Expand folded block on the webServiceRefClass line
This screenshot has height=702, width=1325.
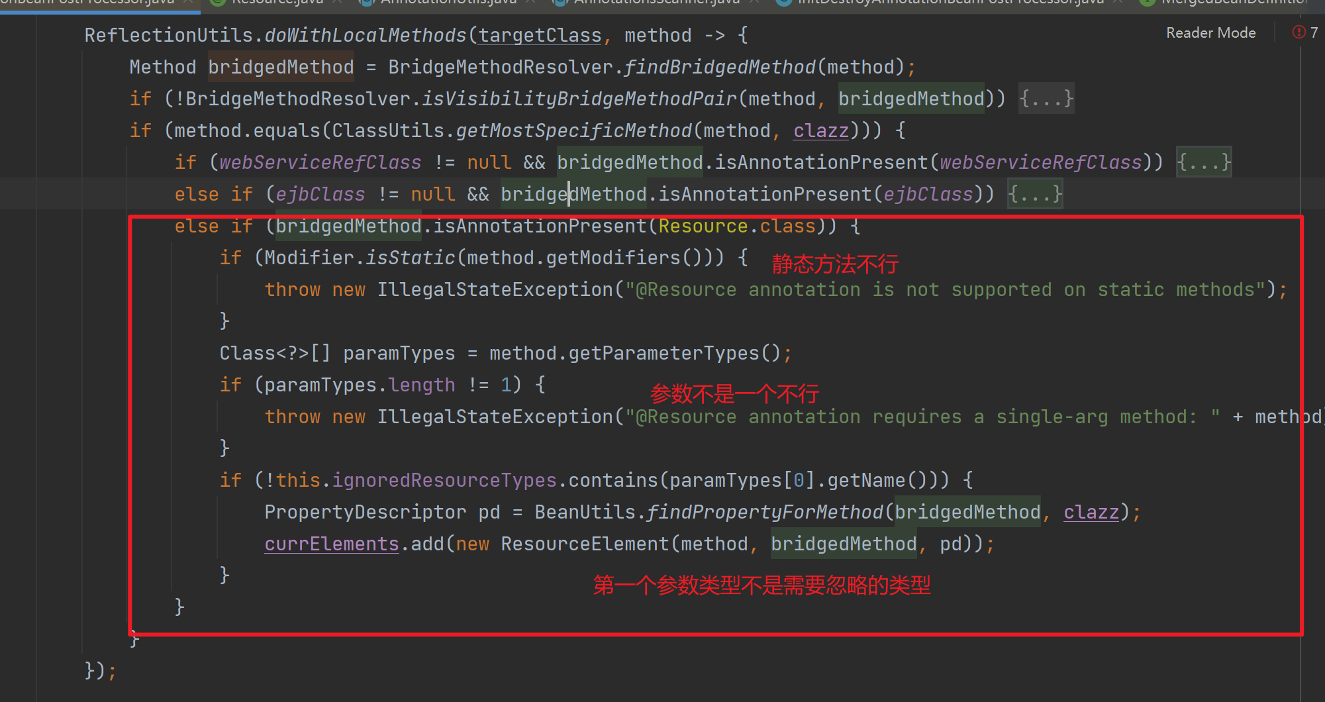point(1204,162)
